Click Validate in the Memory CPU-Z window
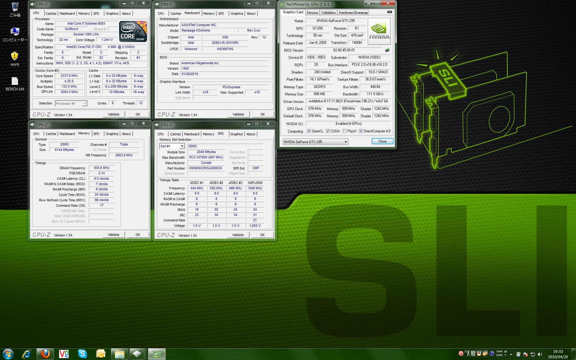Image resolution: width=576 pixels, height=360 pixels. (x=113, y=235)
